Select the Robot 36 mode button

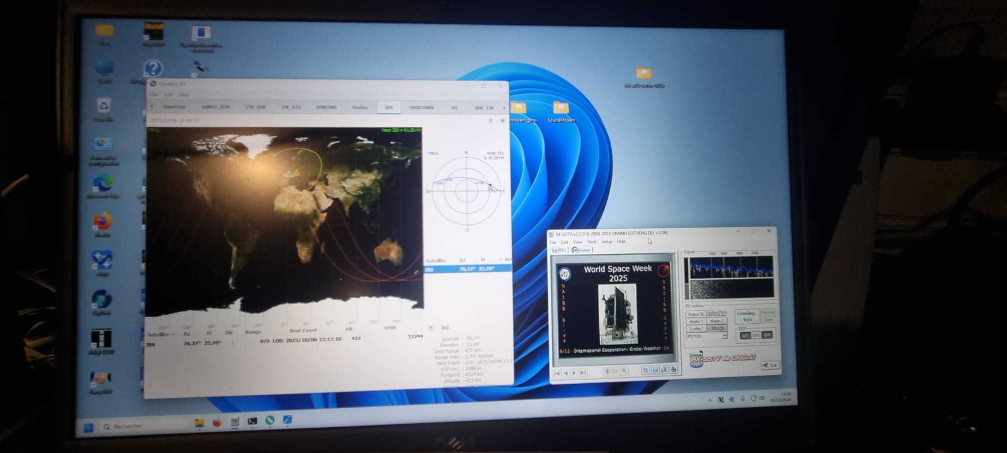(x=696, y=314)
